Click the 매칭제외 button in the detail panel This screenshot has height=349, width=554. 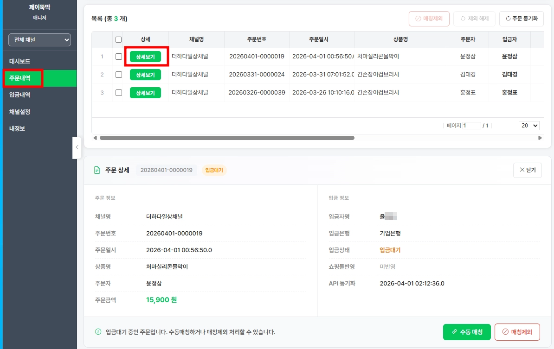pos(517,332)
